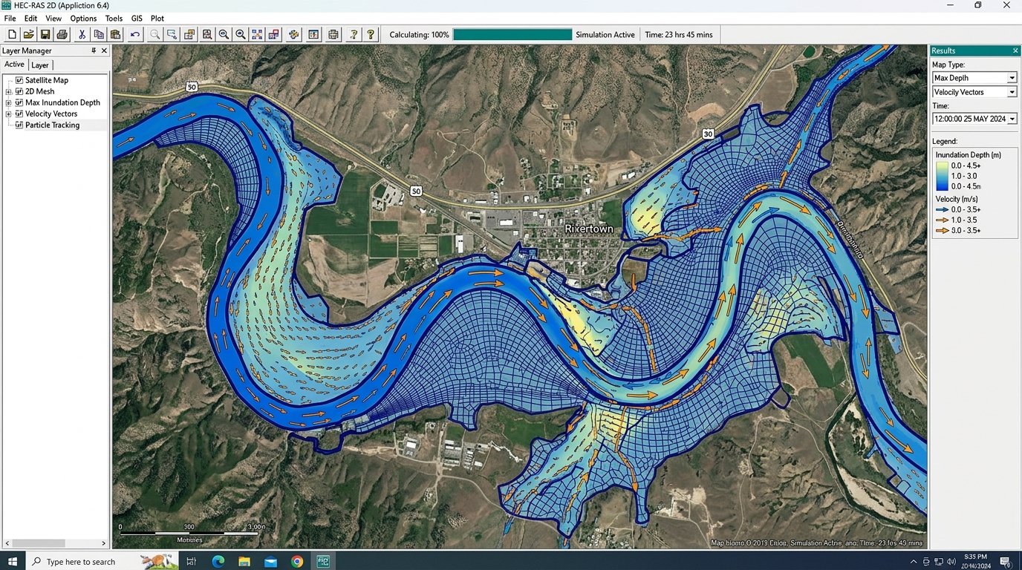Viewport: 1022px width, 570px height.
Task: Click the taskbar search box
Action: point(102,561)
